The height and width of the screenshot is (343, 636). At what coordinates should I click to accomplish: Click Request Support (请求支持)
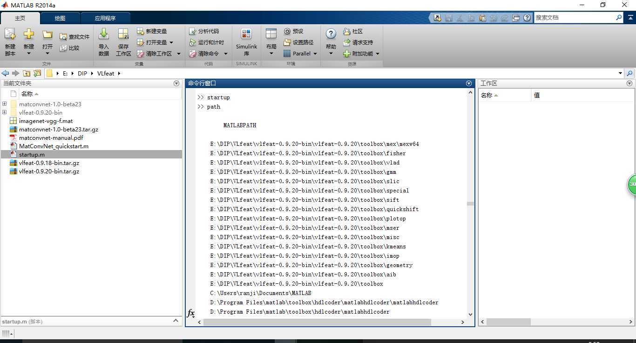click(x=358, y=42)
